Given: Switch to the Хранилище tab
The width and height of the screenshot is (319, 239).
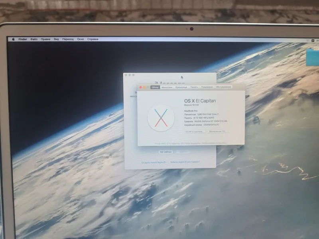Looking at the screenshot, I should (x=181, y=87).
